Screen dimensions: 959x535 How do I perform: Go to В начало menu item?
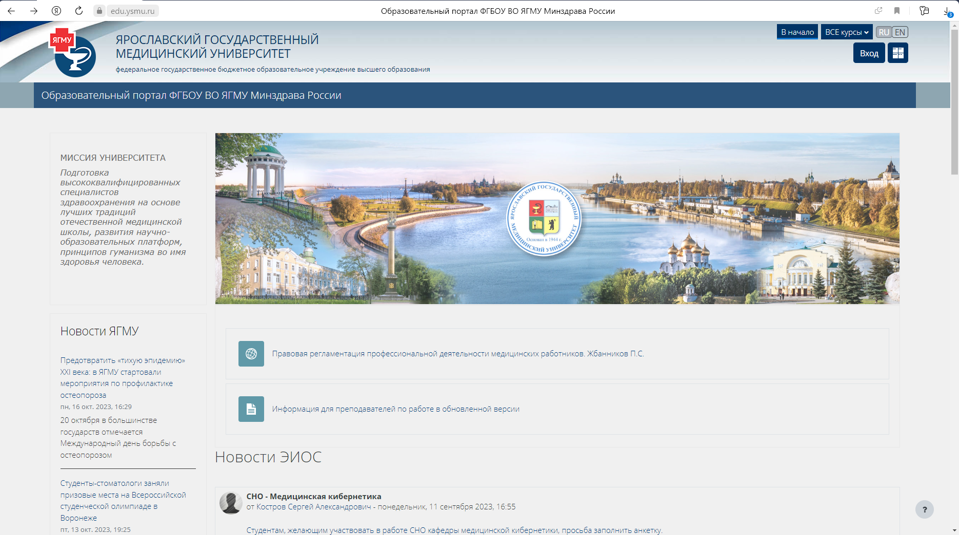click(797, 32)
